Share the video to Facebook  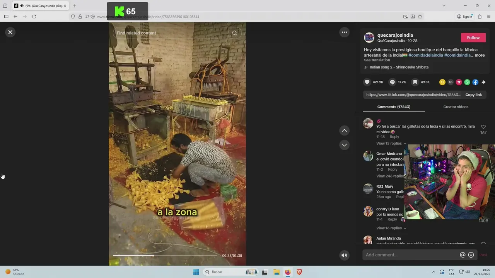click(x=475, y=82)
